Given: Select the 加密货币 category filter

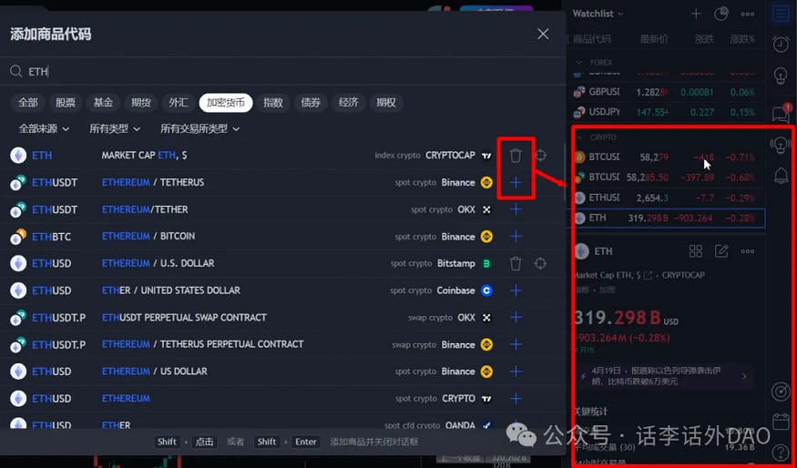Looking at the screenshot, I should point(226,103).
